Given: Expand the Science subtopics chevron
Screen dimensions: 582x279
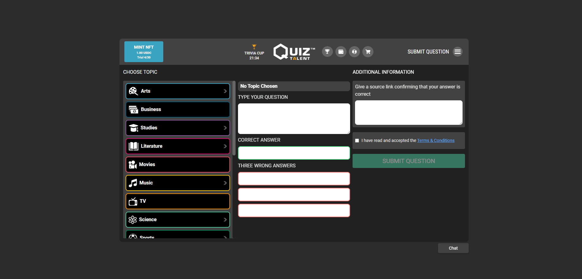Looking at the screenshot, I should point(225,220).
